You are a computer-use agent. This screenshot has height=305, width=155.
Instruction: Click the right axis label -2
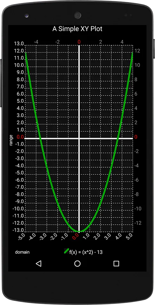136,151
